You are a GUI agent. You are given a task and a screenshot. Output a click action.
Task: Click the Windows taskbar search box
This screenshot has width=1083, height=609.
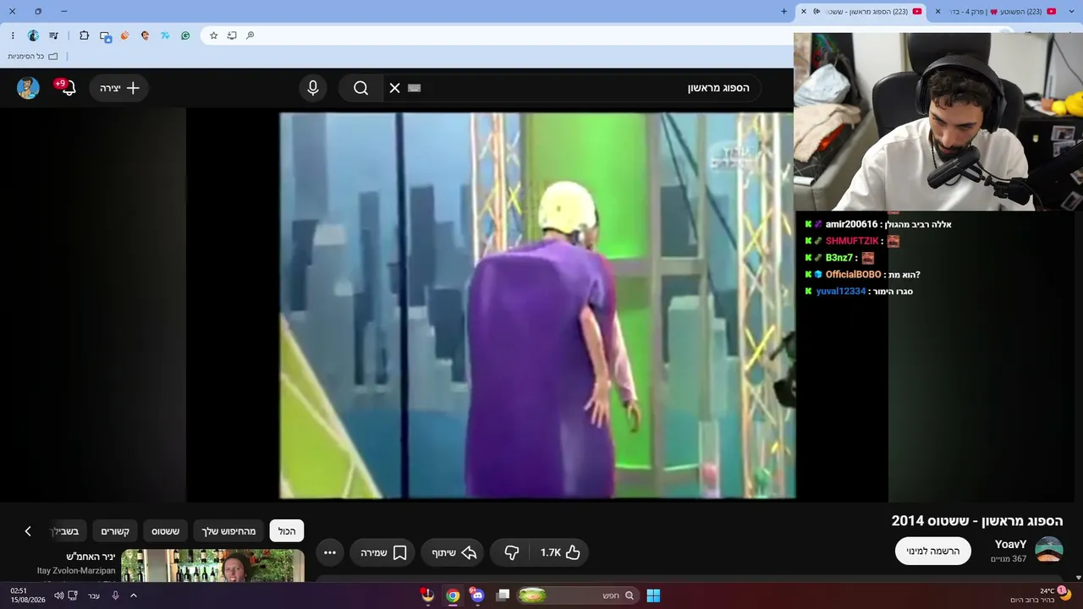click(x=577, y=595)
